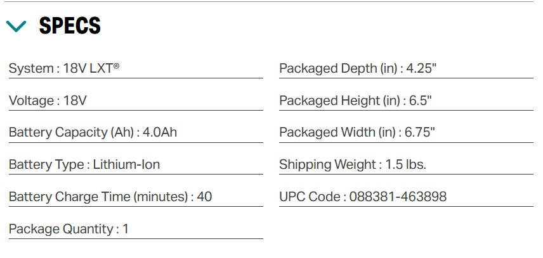Click the Battery Type Lithium-Ion row

(x=136, y=164)
